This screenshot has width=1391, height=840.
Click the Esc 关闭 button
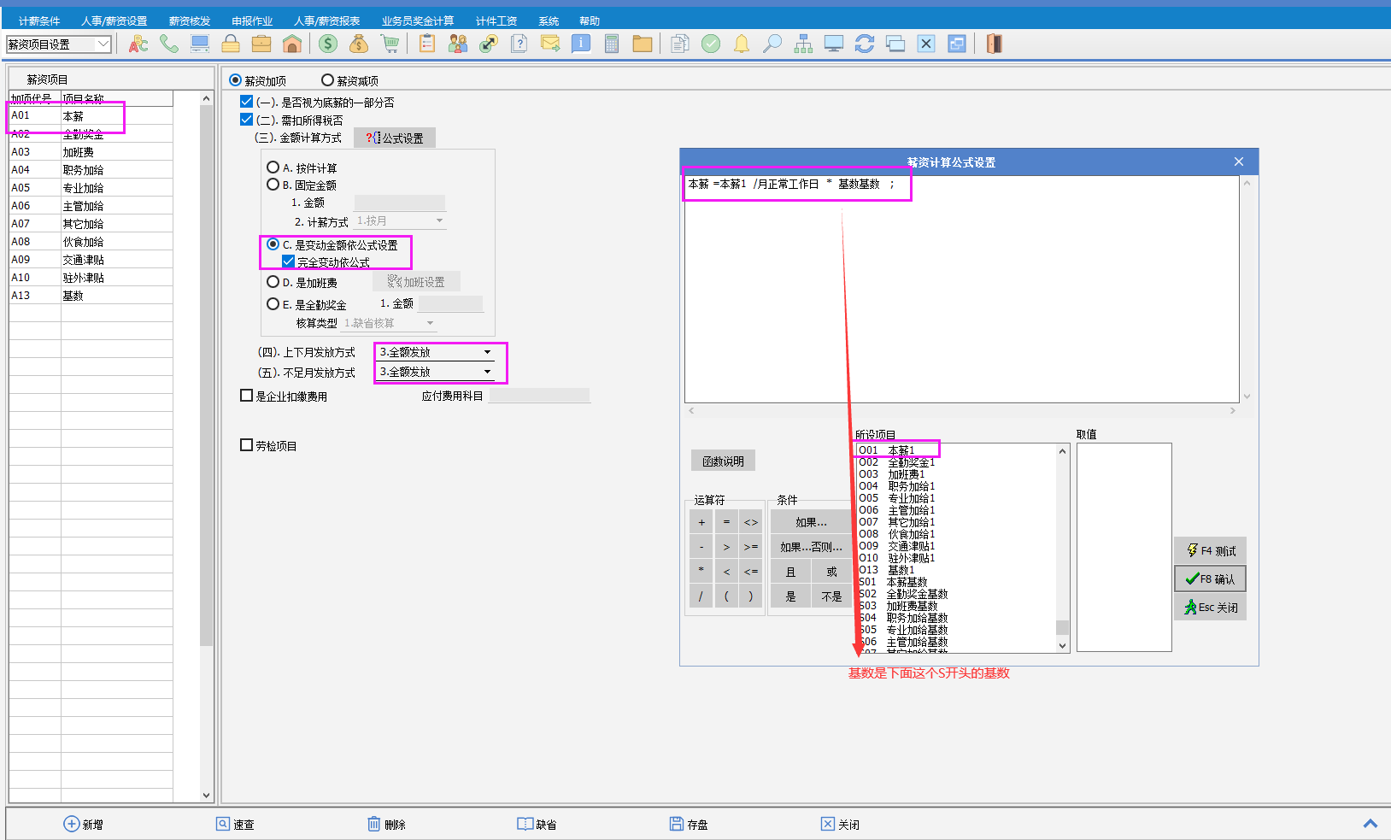pyautogui.click(x=1211, y=607)
